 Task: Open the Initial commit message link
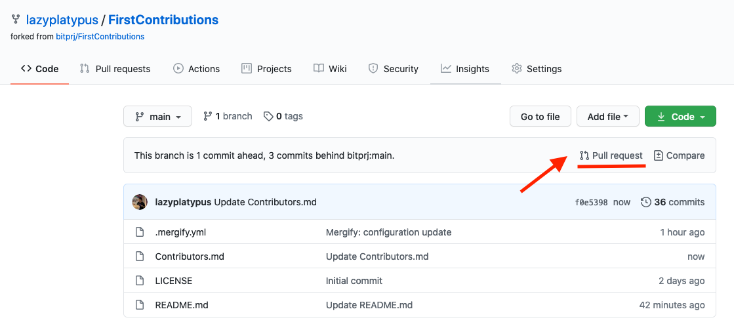point(354,281)
